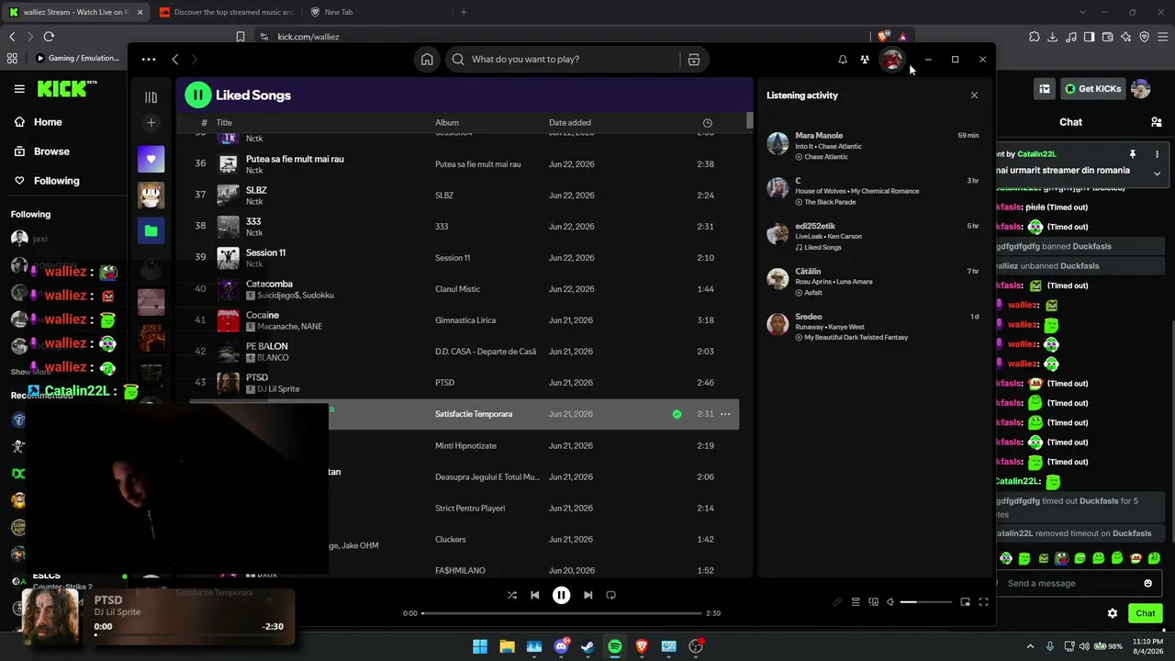
Task: Open Spotify Browse icon beside search field
Action: 694,60
